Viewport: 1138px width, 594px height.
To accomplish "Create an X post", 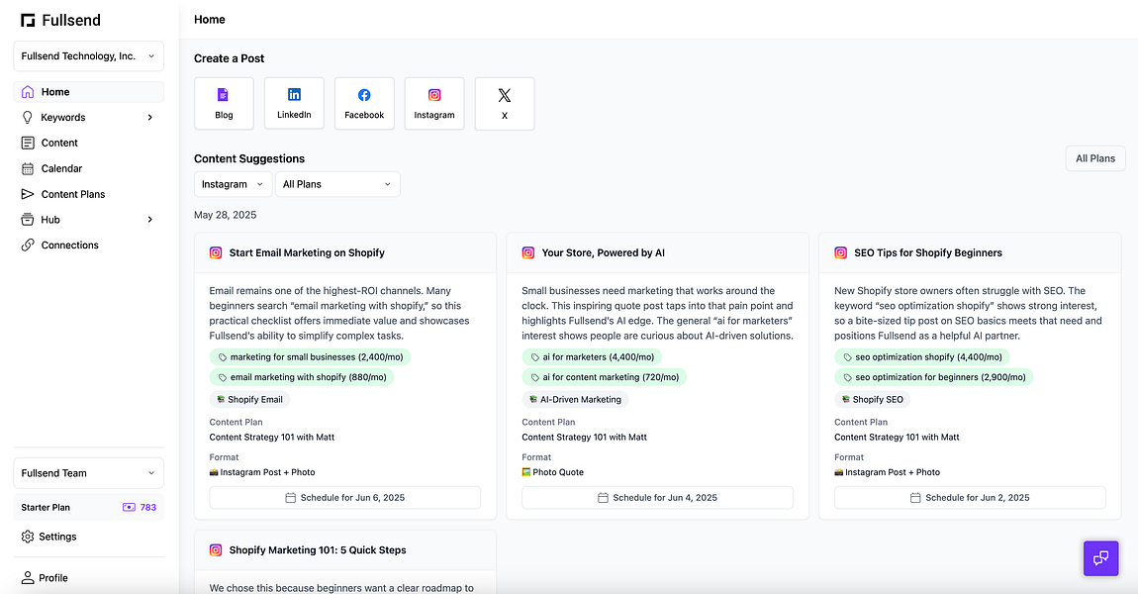I will point(505,104).
